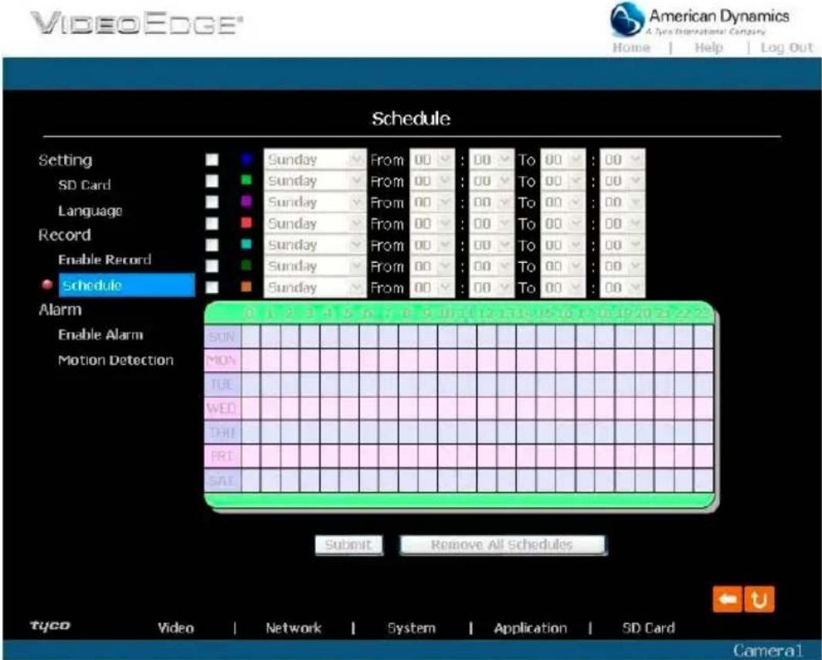This screenshot has width=822, height=660.
Task: Click the orange color swatch
Action: tap(246, 287)
